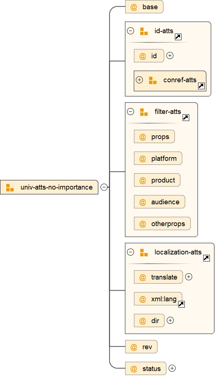This screenshot has width=215, height=378.
Task: Click the @ icon of xml:lang
Action: coord(142,299)
